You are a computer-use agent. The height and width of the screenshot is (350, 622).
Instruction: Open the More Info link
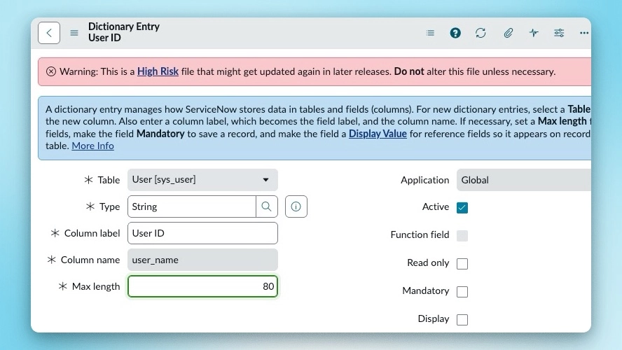pos(93,146)
